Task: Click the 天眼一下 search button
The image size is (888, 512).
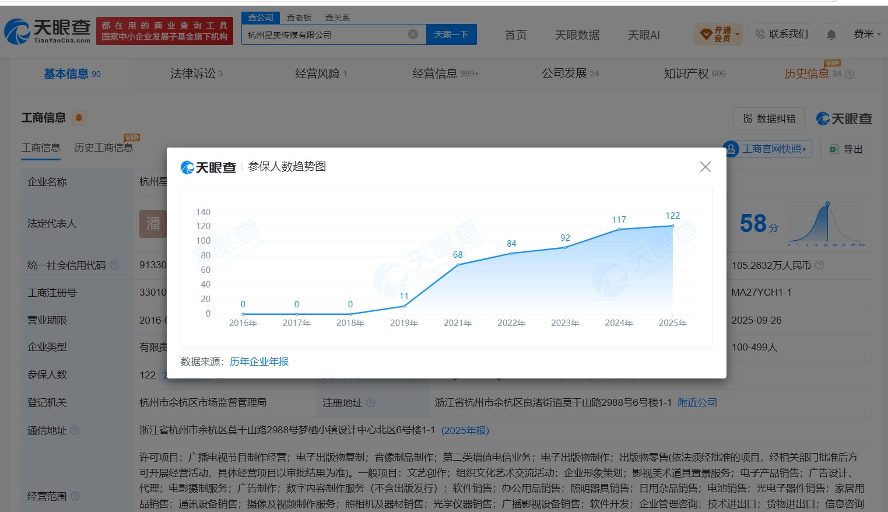Action: pyautogui.click(x=451, y=34)
